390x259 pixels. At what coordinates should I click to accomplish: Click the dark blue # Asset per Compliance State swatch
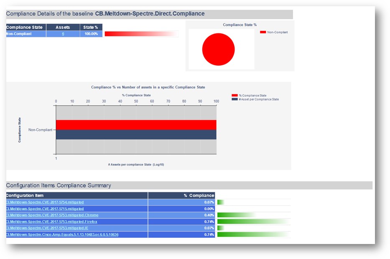(x=235, y=99)
